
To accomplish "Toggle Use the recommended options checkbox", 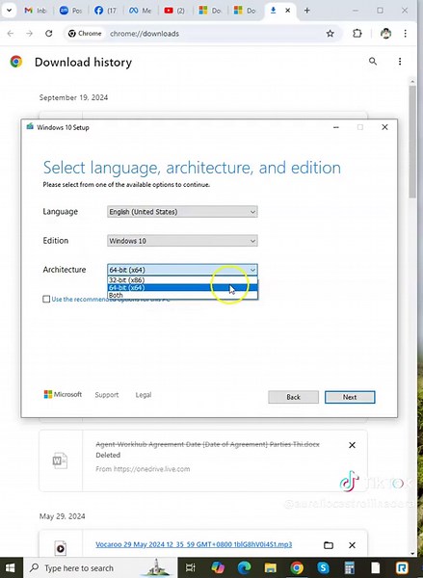I will coord(46,299).
